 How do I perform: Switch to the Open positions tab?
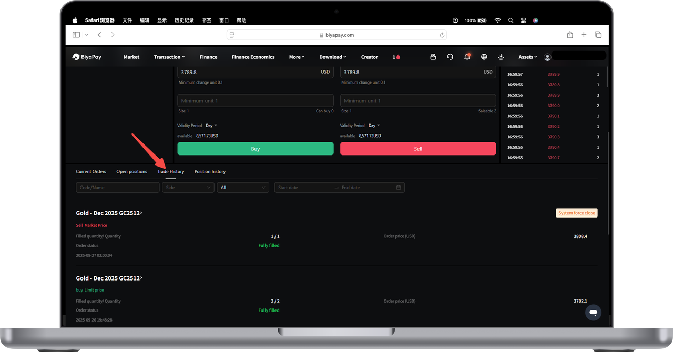[131, 172]
